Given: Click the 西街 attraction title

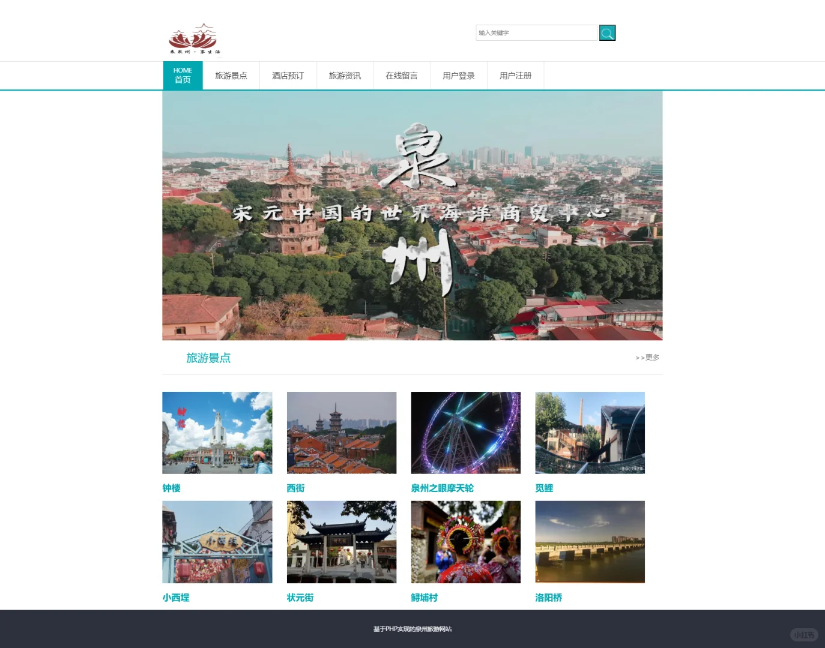Looking at the screenshot, I should tap(295, 488).
